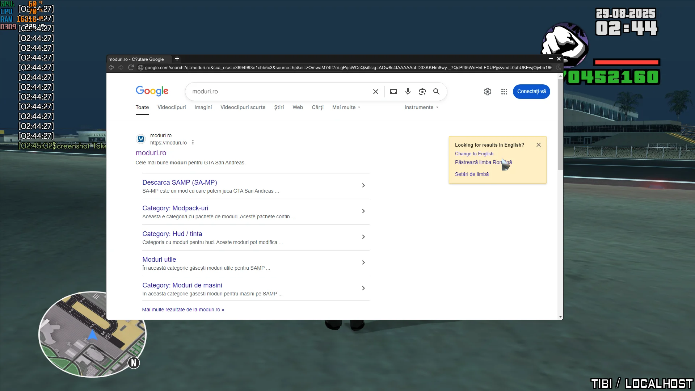
Task: Clear the search box with the X
Action: (376, 92)
